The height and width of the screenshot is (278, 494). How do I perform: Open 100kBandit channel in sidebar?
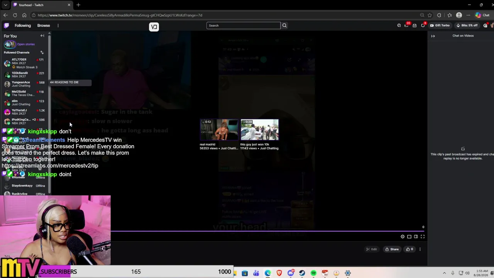click(24, 75)
